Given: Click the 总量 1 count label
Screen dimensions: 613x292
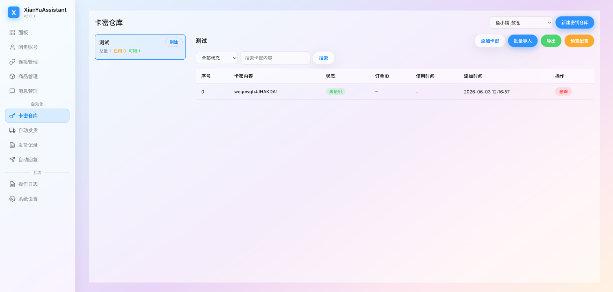Looking at the screenshot, I should click(105, 51).
